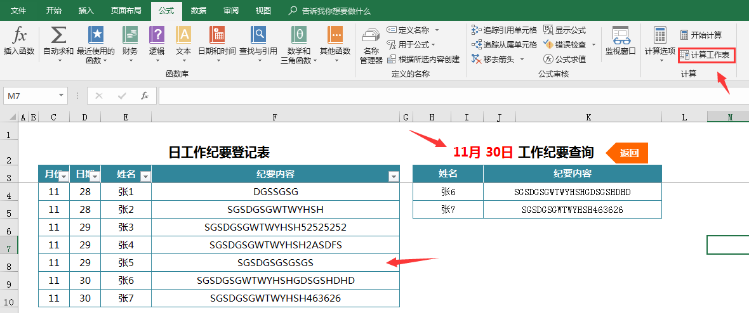Click Evaluate Formula (公式求值)
749x313 pixels.
(565, 59)
